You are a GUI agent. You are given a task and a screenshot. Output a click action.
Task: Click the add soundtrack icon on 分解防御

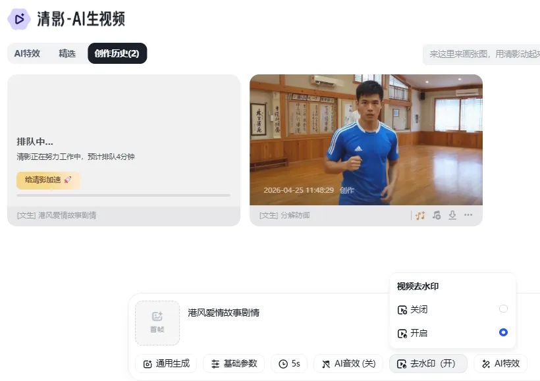coord(437,215)
